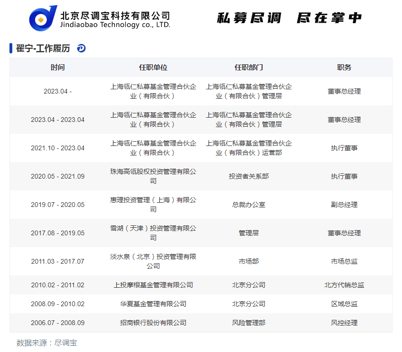402x352 pixels.
Task: Click the date cell 2021.10 - 2023.04
Action: coord(58,148)
